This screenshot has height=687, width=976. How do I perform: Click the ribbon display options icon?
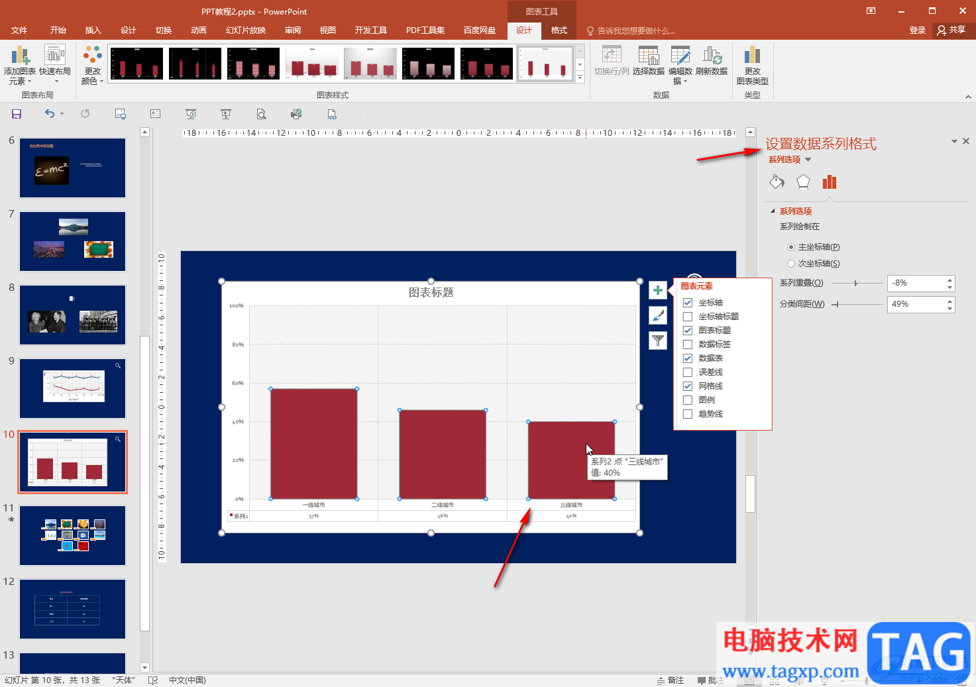[871, 11]
